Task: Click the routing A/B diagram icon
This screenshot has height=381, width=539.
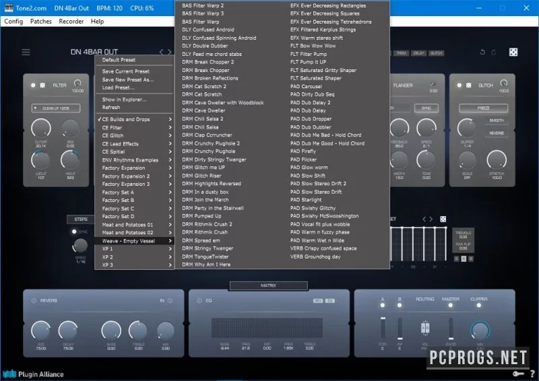Action: click(425, 328)
